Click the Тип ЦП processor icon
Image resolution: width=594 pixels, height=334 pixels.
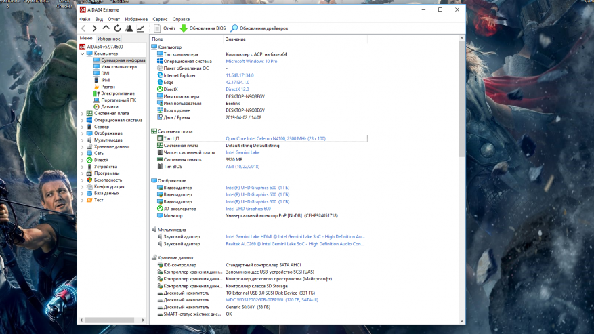[x=160, y=139]
